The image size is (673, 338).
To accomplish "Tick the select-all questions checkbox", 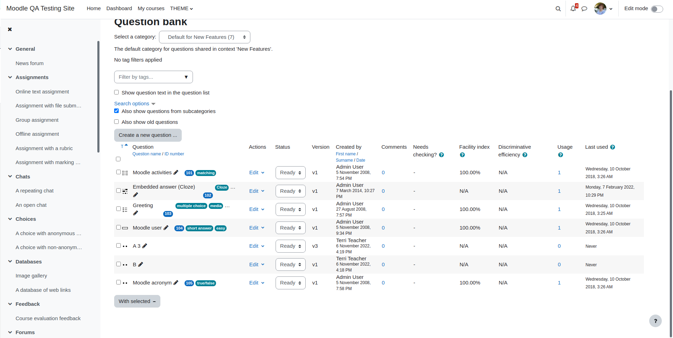I will [x=118, y=159].
